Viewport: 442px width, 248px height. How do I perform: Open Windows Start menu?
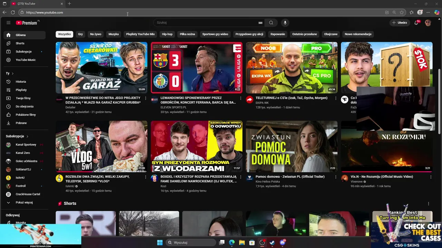(x=160, y=242)
